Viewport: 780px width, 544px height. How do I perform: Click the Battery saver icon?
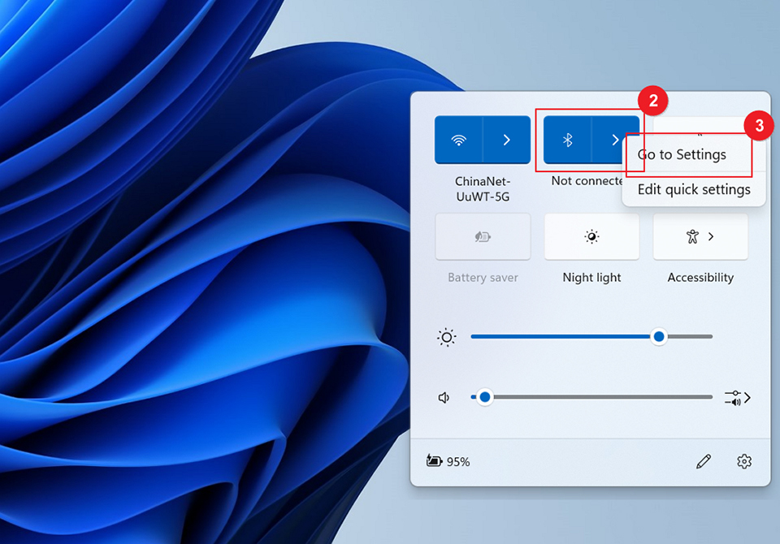tap(483, 236)
